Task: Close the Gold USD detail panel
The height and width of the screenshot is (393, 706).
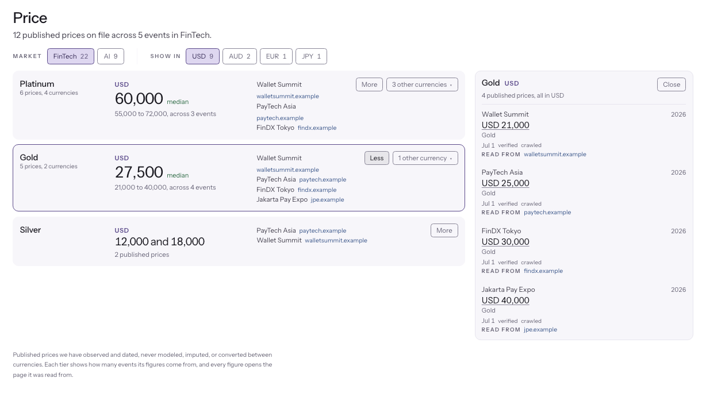Action: [672, 84]
